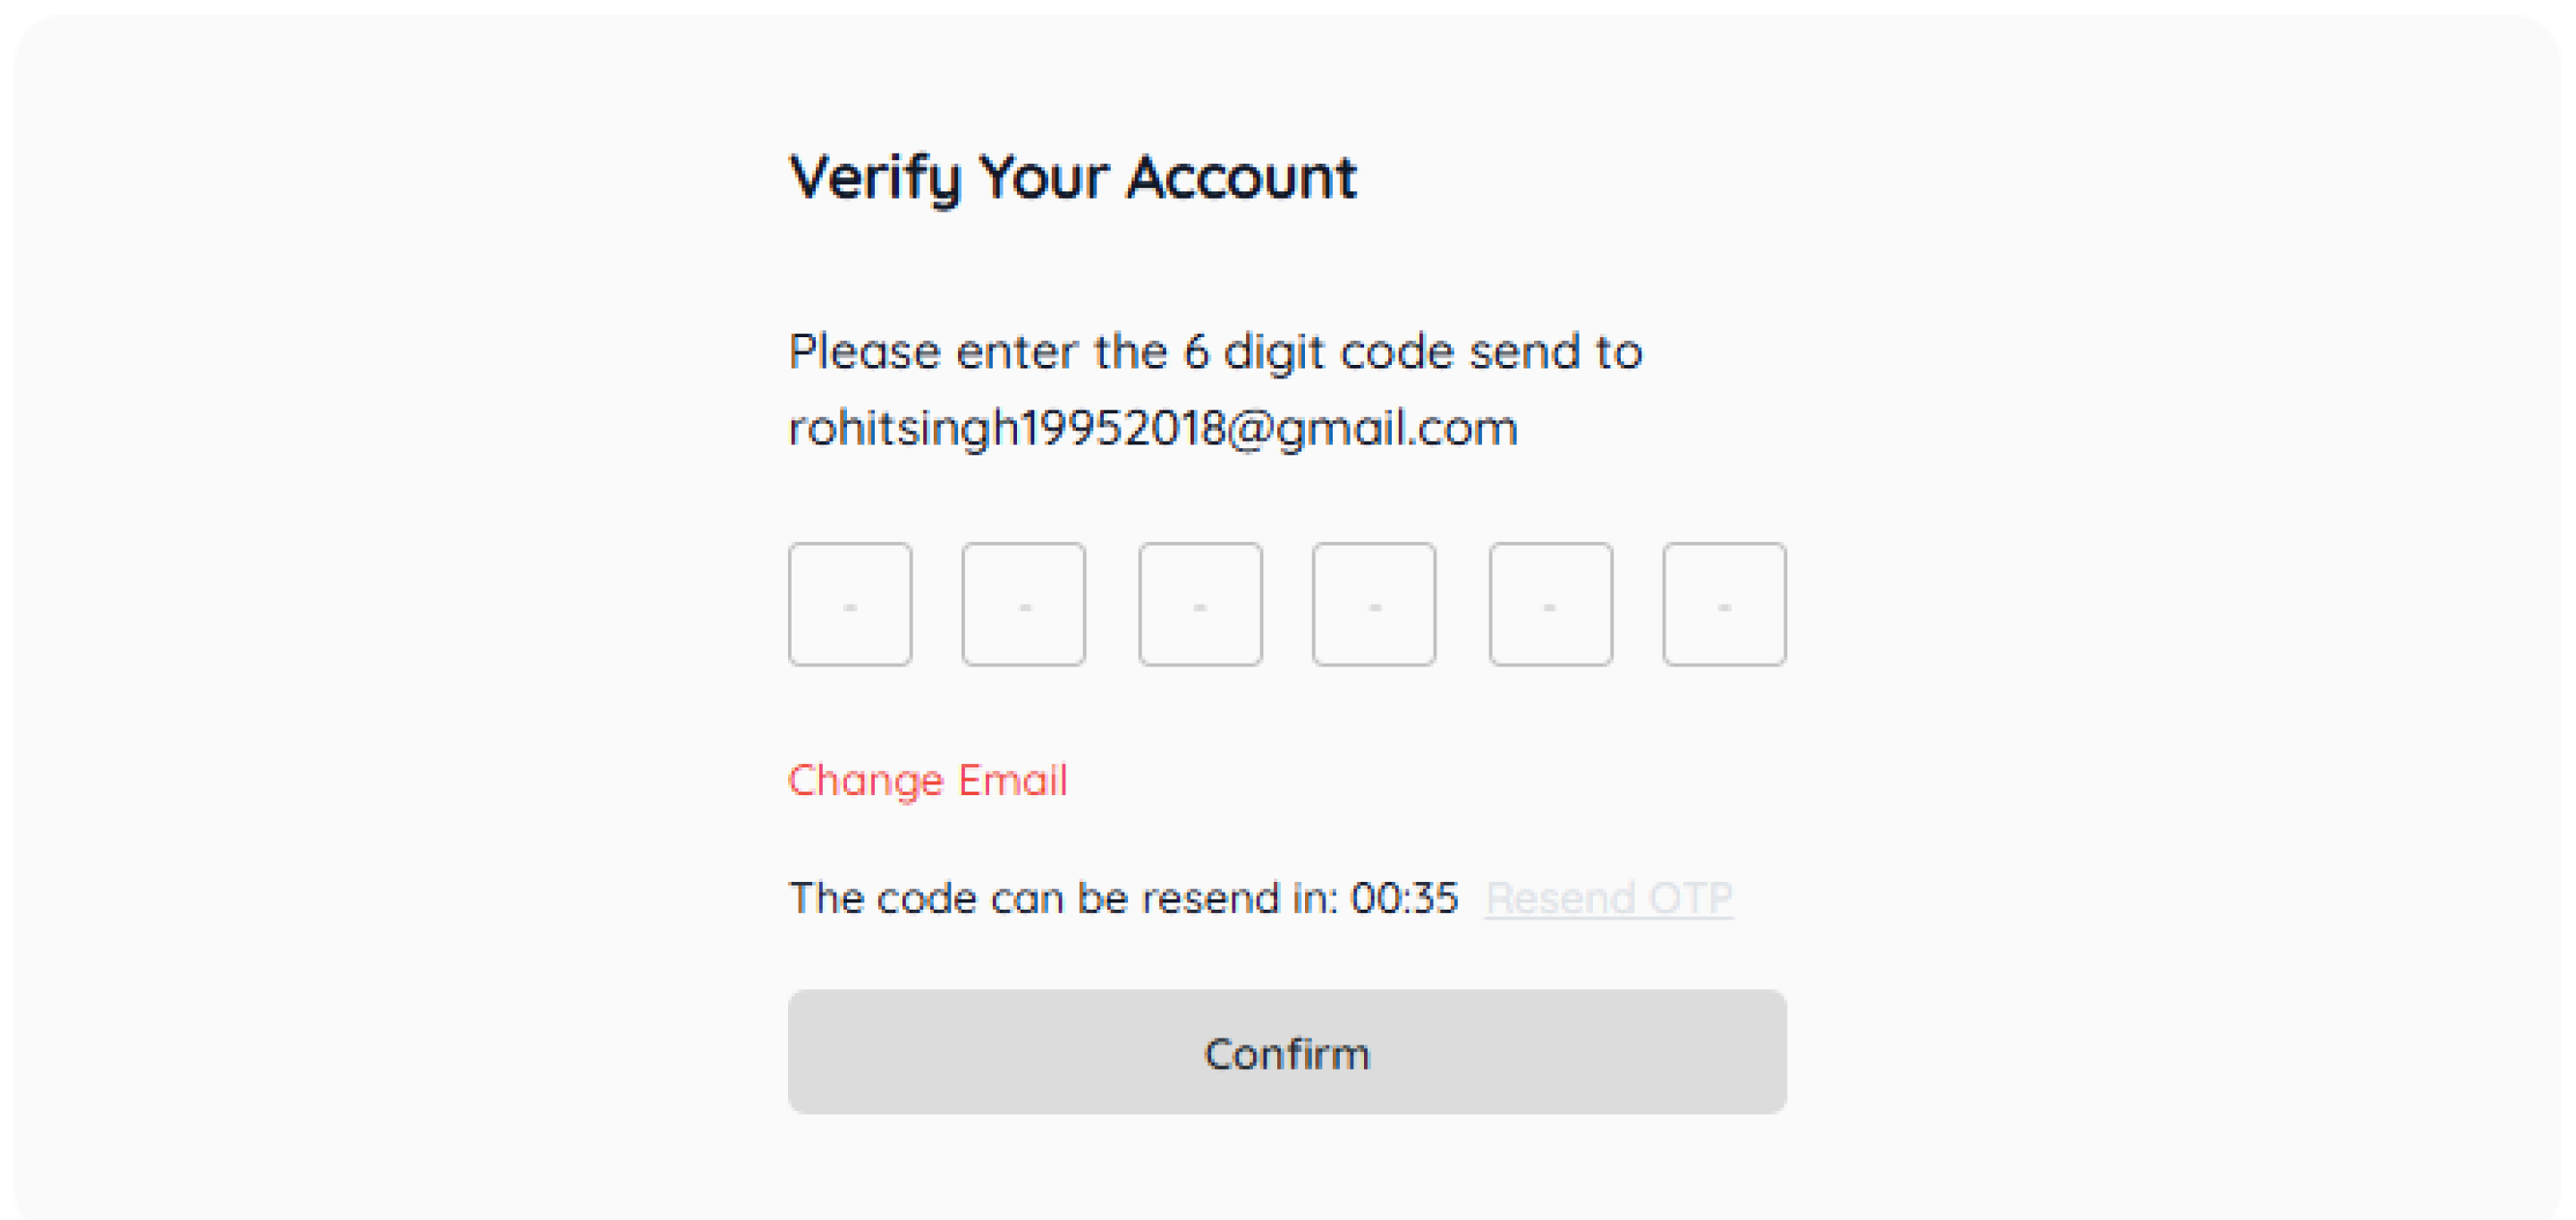Screen dimensions: 2576x1220
Task: Click the Confirm button
Action: point(1286,1052)
